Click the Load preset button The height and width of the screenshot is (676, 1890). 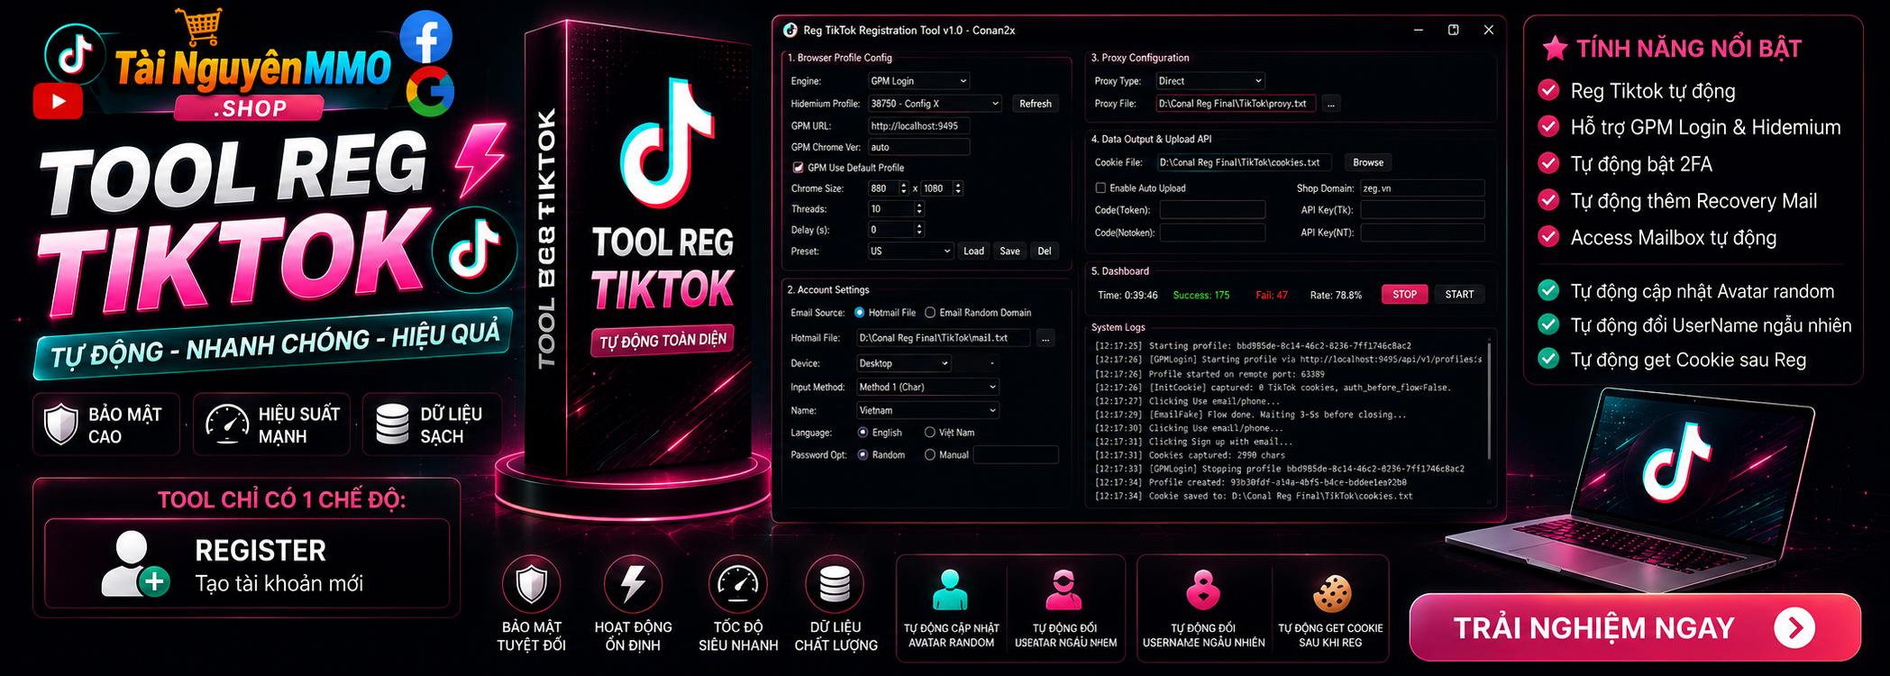973,251
